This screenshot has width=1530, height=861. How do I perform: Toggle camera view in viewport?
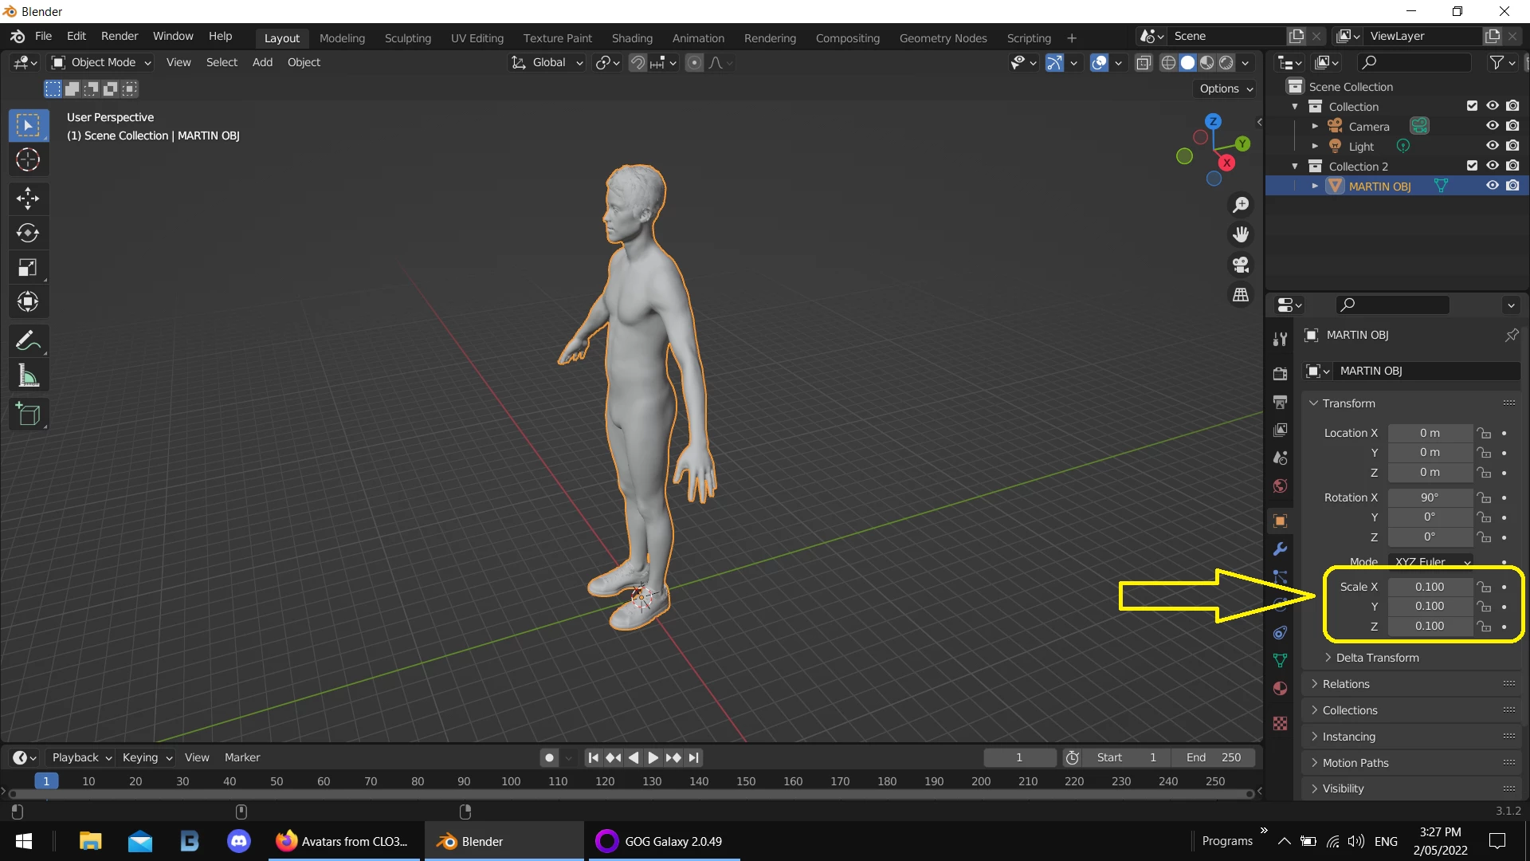(x=1241, y=265)
